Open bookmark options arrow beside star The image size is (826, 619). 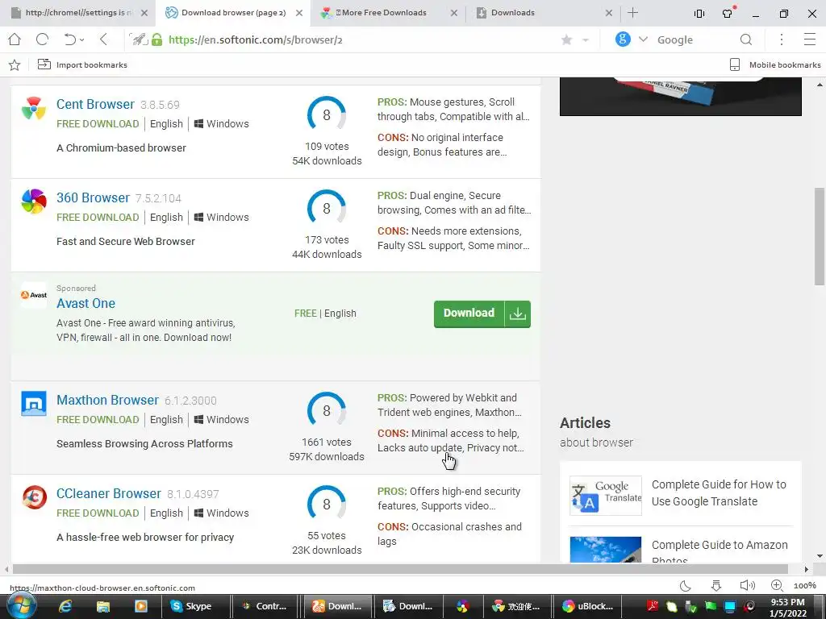[x=586, y=40]
